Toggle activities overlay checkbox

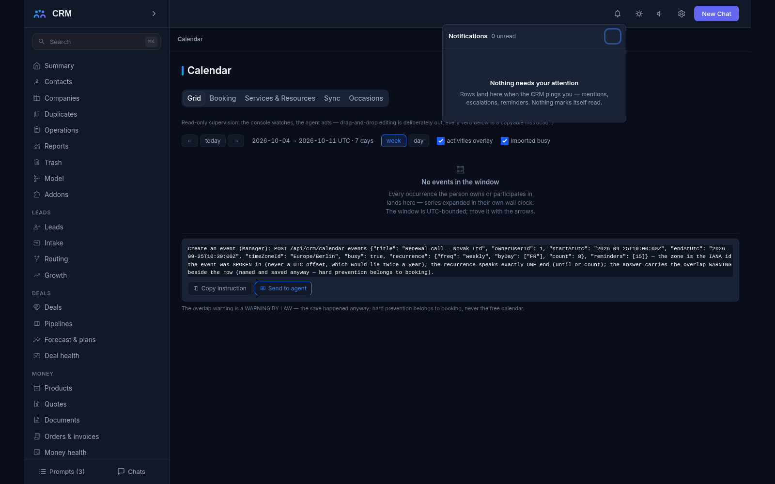tap(441, 141)
